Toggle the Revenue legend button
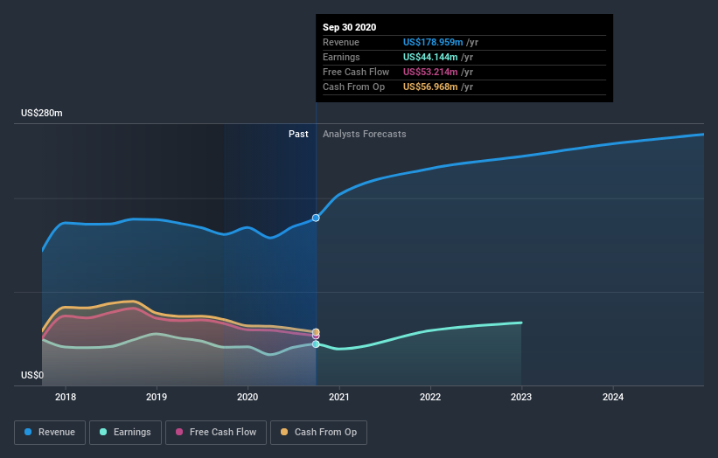This screenshot has width=718, height=458. coord(50,433)
